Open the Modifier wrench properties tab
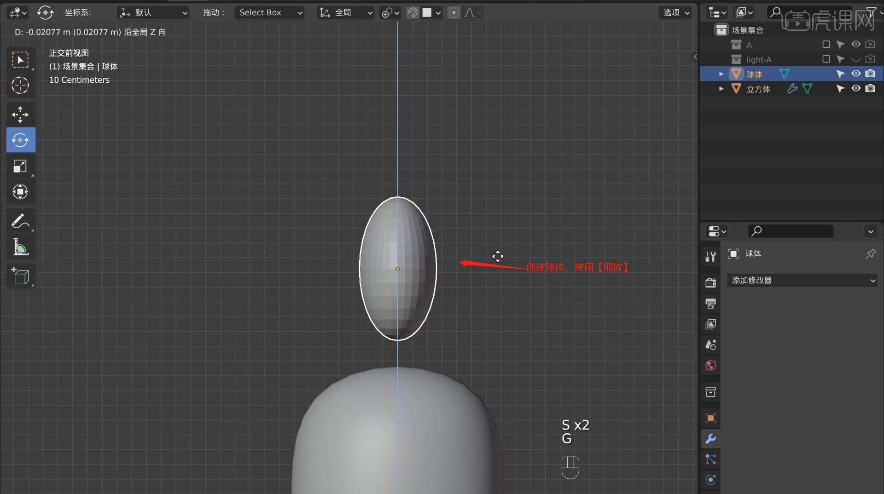Viewport: 884px width, 494px height. click(x=710, y=439)
